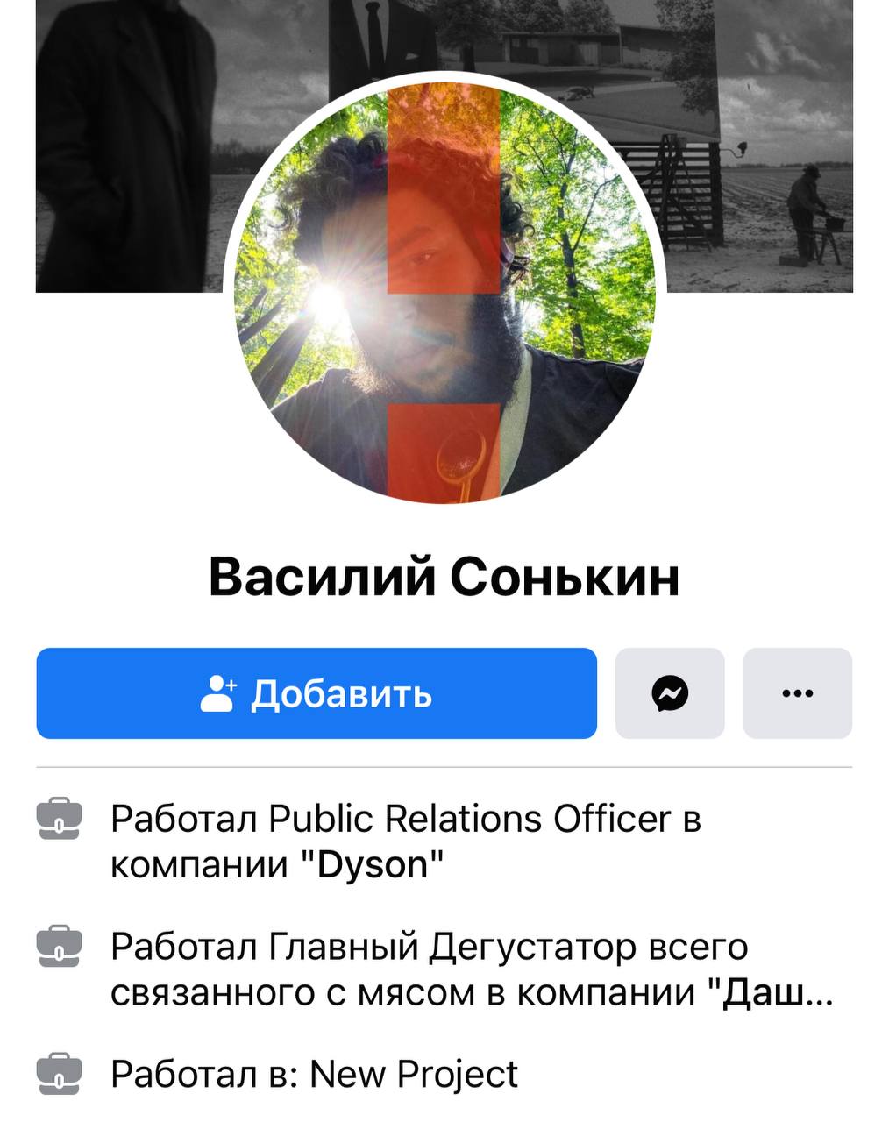Open the truncated "Даш…" company link
This screenshot has width=889, height=1122.
[777, 992]
